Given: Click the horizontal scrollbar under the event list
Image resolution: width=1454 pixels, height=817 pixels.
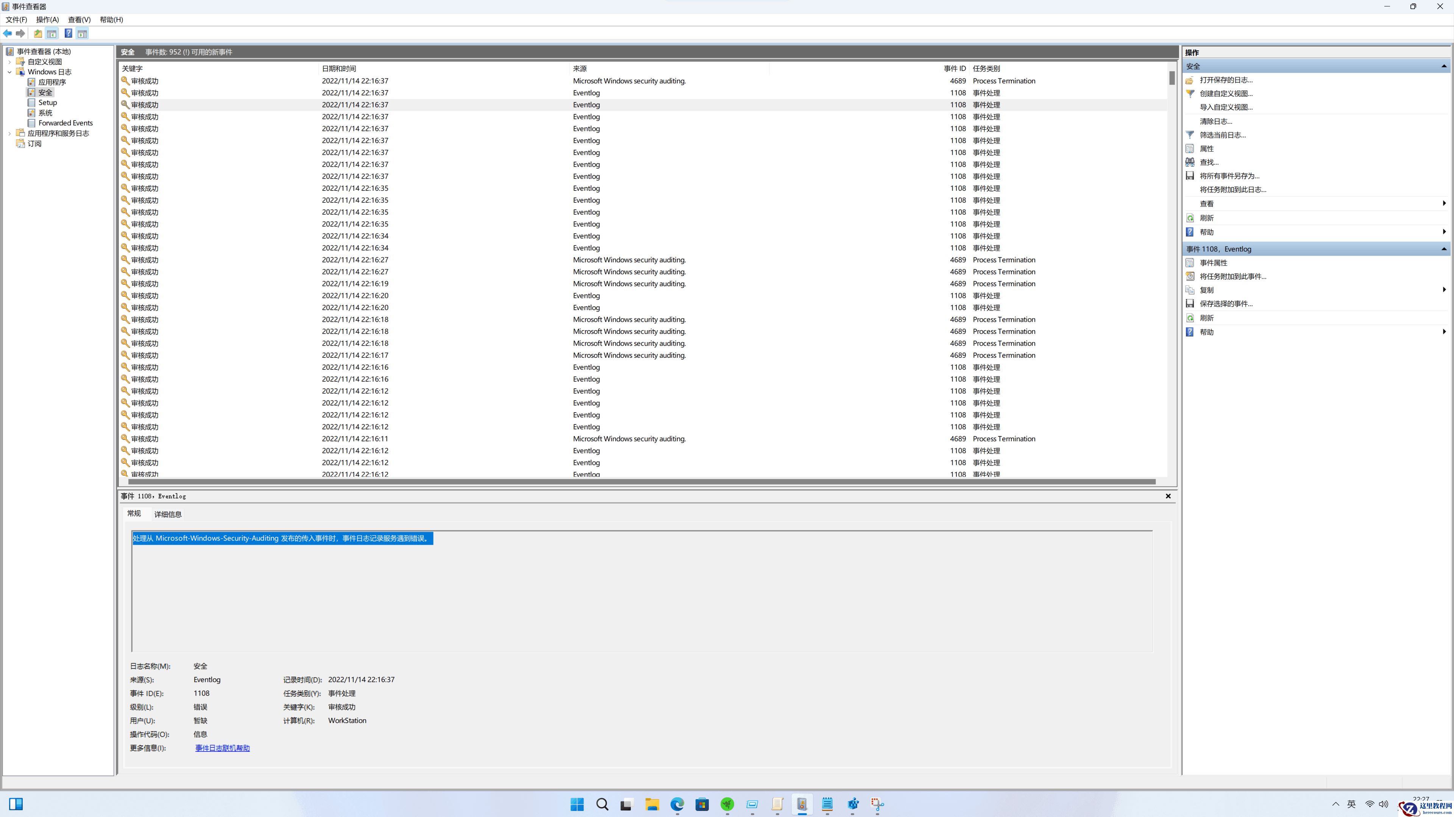Looking at the screenshot, I should pos(641,481).
